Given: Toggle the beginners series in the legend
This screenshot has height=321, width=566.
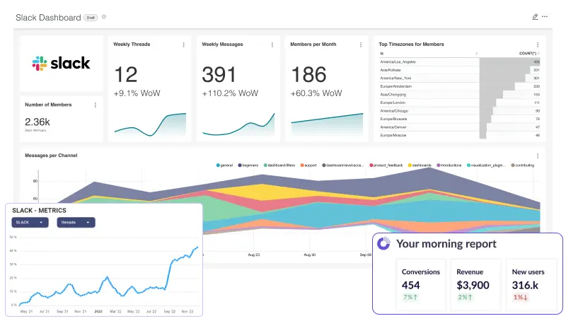Looking at the screenshot, I should point(248,165).
